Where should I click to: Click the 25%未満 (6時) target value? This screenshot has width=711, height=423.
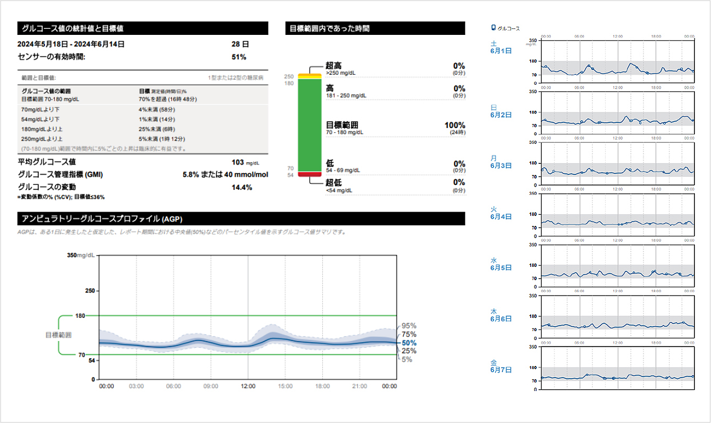tap(158, 129)
